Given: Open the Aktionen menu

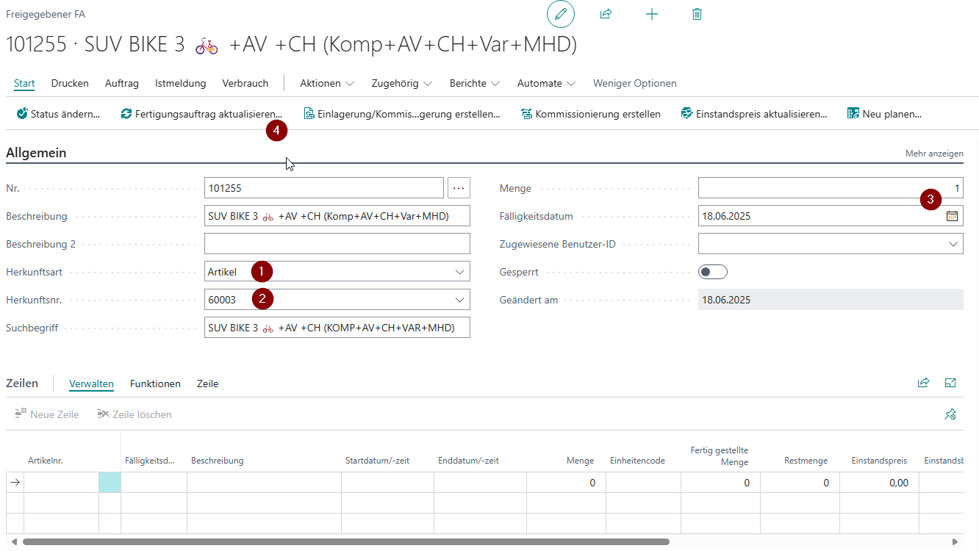Looking at the screenshot, I should click(327, 83).
